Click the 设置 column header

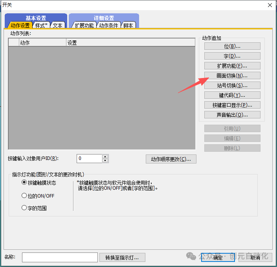130,42
